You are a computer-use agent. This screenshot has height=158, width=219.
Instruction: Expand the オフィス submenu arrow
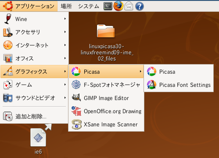pos(65,58)
